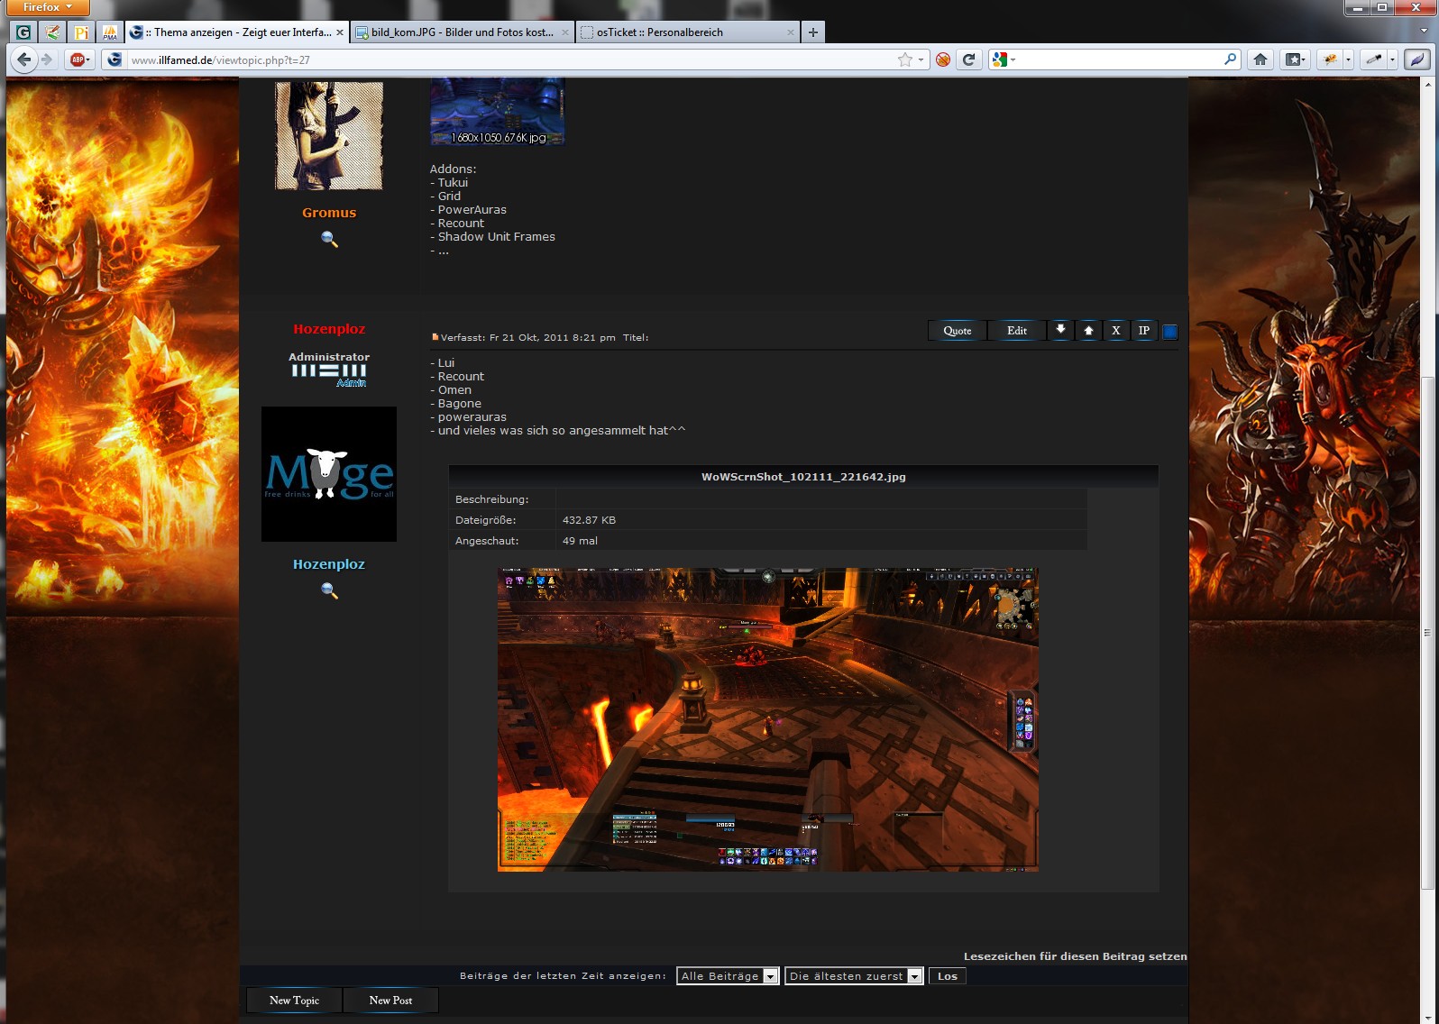
Task: Open the pinned Pi tab
Action: (81, 32)
